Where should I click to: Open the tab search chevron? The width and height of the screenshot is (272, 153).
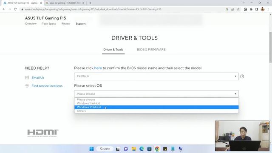244,3
